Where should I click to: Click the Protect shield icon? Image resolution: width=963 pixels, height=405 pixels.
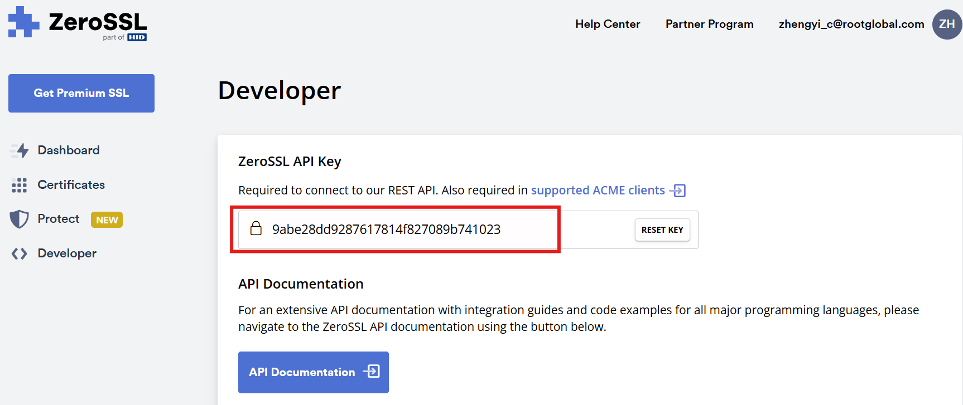click(20, 219)
